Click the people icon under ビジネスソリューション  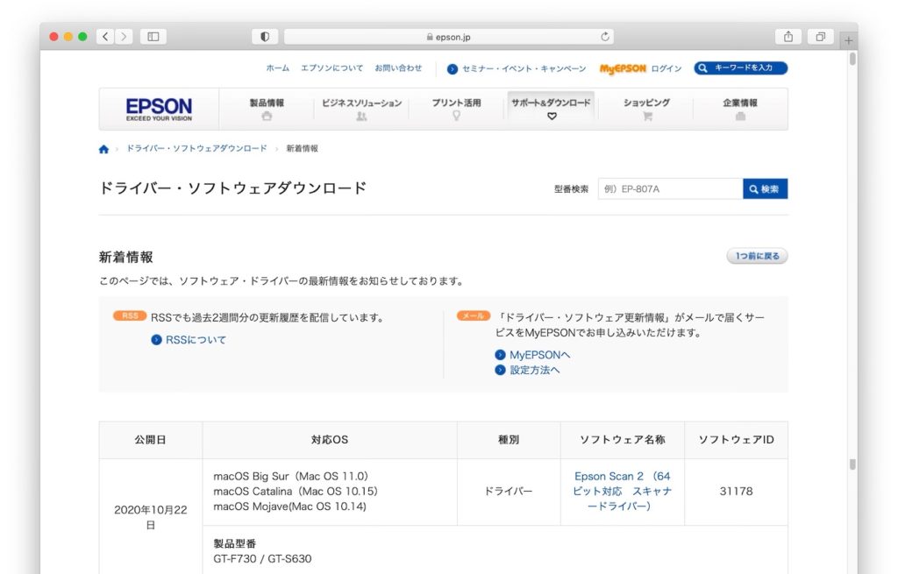362,117
